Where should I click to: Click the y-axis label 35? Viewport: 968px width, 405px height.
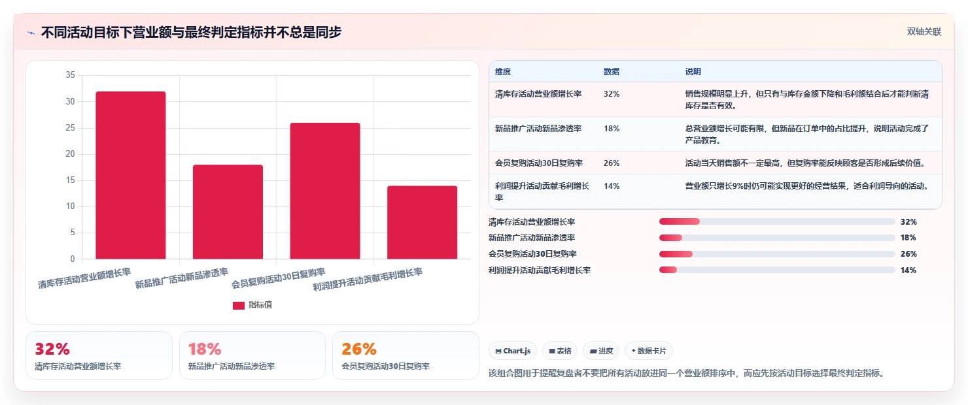(71, 75)
